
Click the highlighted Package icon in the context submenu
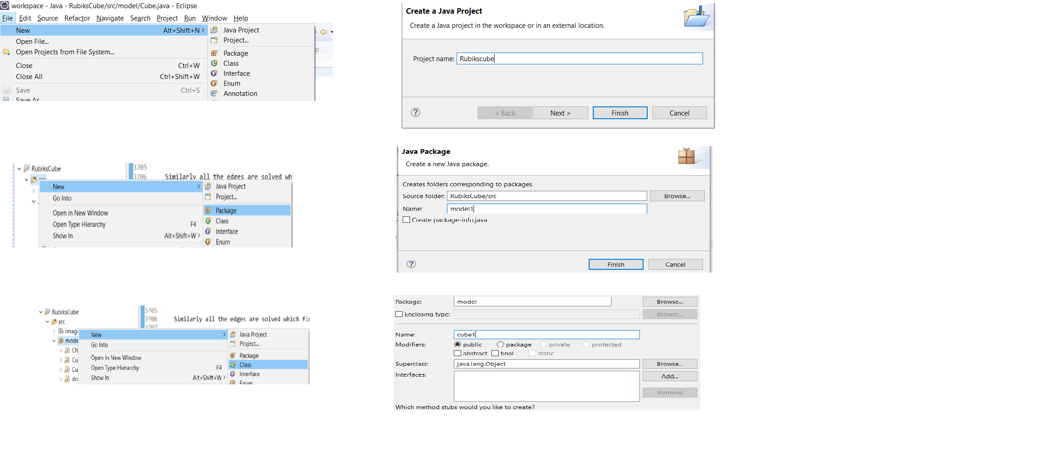[208, 210]
